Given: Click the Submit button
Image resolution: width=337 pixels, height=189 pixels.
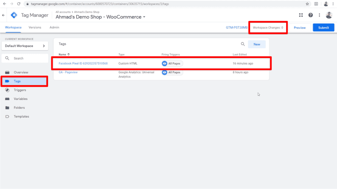Looking at the screenshot, I should (324, 28).
